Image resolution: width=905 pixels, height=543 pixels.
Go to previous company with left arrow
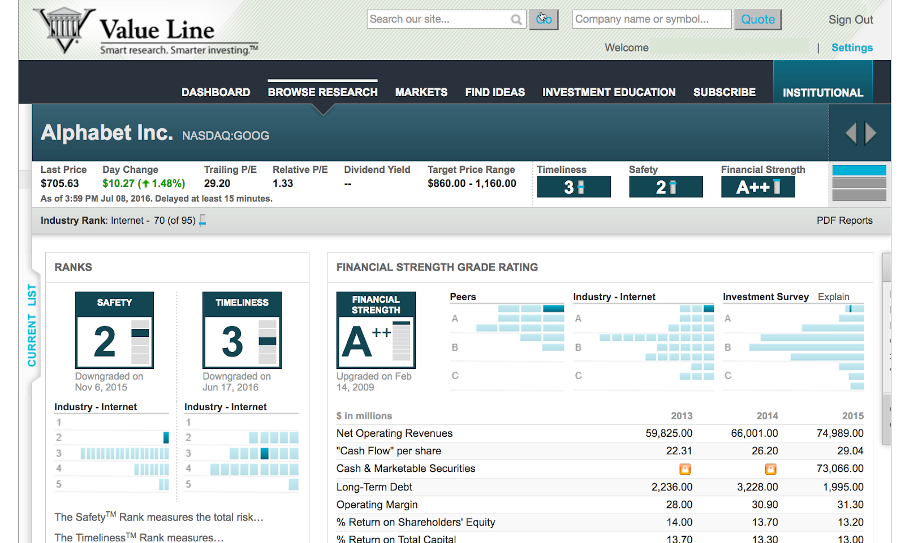click(x=851, y=133)
